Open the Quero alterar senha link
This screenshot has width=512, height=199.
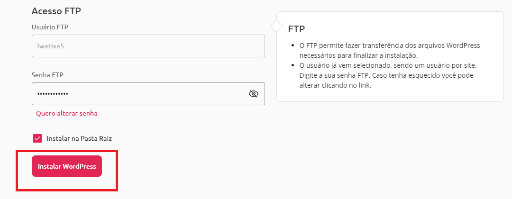pyautogui.click(x=67, y=114)
